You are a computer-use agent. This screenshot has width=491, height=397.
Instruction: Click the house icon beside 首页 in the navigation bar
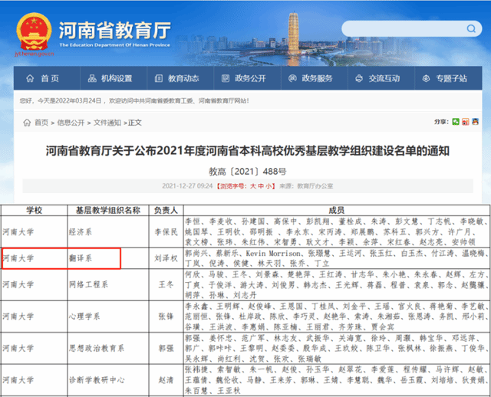coord(30,78)
